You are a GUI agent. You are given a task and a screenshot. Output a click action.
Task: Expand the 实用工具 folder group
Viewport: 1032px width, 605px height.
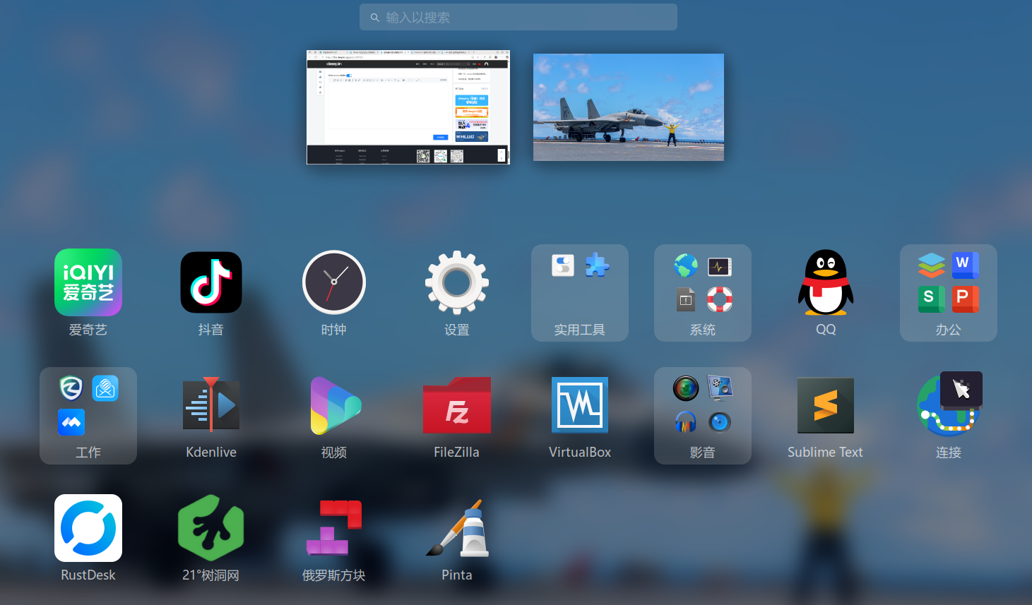(580, 293)
